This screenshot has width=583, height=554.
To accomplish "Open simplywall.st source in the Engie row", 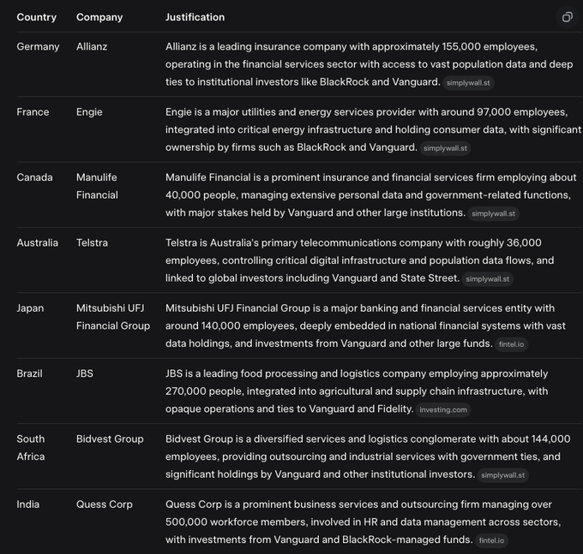I will click(445, 148).
